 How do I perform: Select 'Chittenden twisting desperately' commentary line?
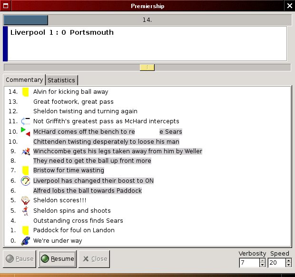(106, 141)
